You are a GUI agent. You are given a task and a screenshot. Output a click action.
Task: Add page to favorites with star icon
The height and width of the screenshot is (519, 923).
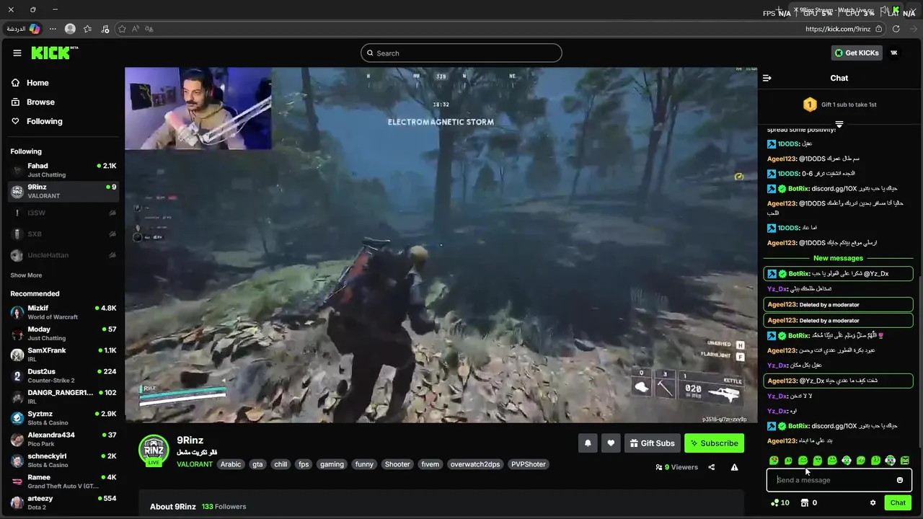[122, 29]
